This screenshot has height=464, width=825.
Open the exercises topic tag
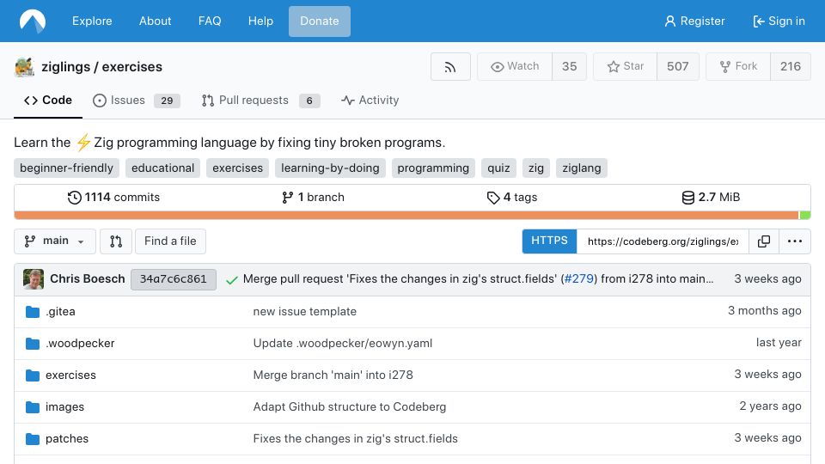(x=237, y=168)
